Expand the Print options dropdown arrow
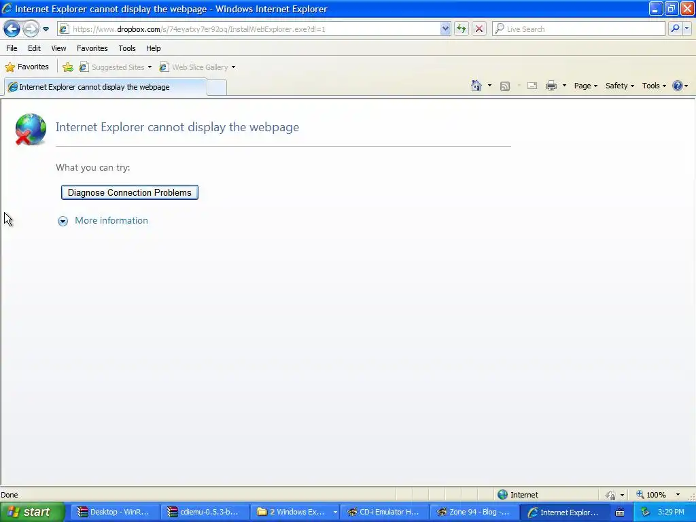 click(x=564, y=86)
